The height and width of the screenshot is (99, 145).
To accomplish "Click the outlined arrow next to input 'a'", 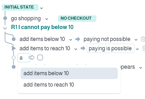I will [31, 58].
